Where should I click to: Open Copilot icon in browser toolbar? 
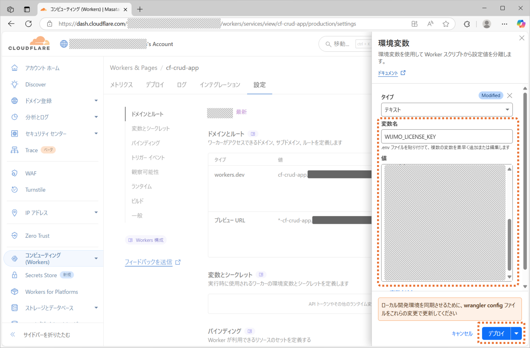[521, 24]
